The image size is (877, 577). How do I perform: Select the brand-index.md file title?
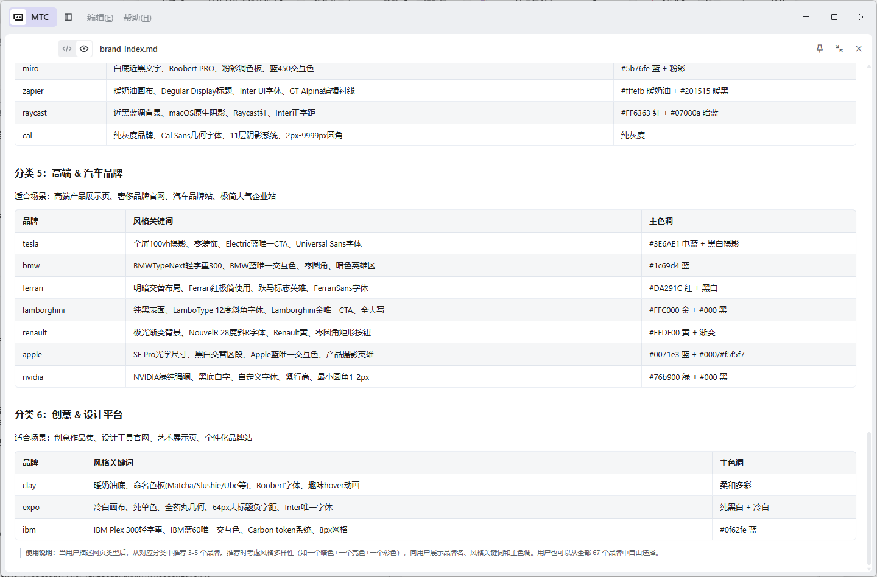[x=129, y=49]
